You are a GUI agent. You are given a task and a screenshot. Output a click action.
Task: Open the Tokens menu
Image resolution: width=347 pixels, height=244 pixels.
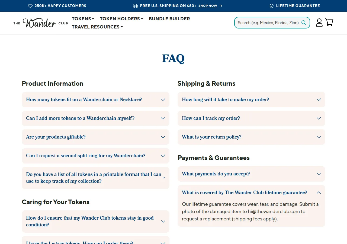click(x=83, y=19)
